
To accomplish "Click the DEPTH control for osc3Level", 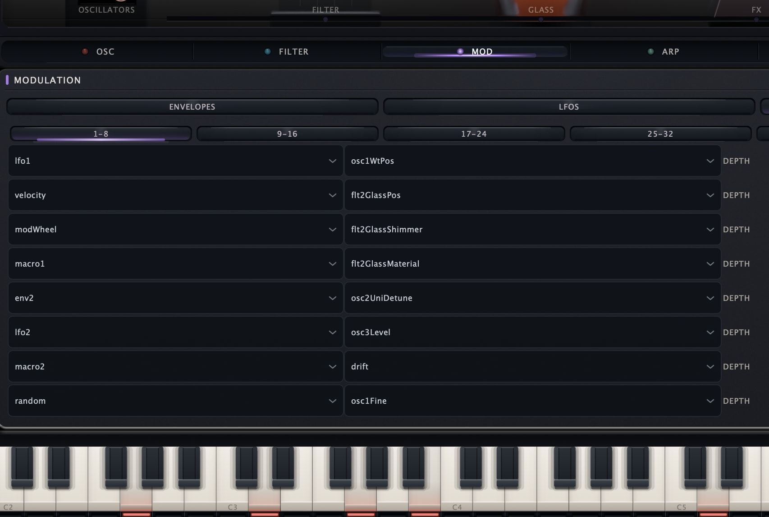I will 737,332.
